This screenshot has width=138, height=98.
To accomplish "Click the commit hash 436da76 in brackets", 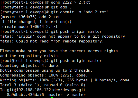I will 27,17.
